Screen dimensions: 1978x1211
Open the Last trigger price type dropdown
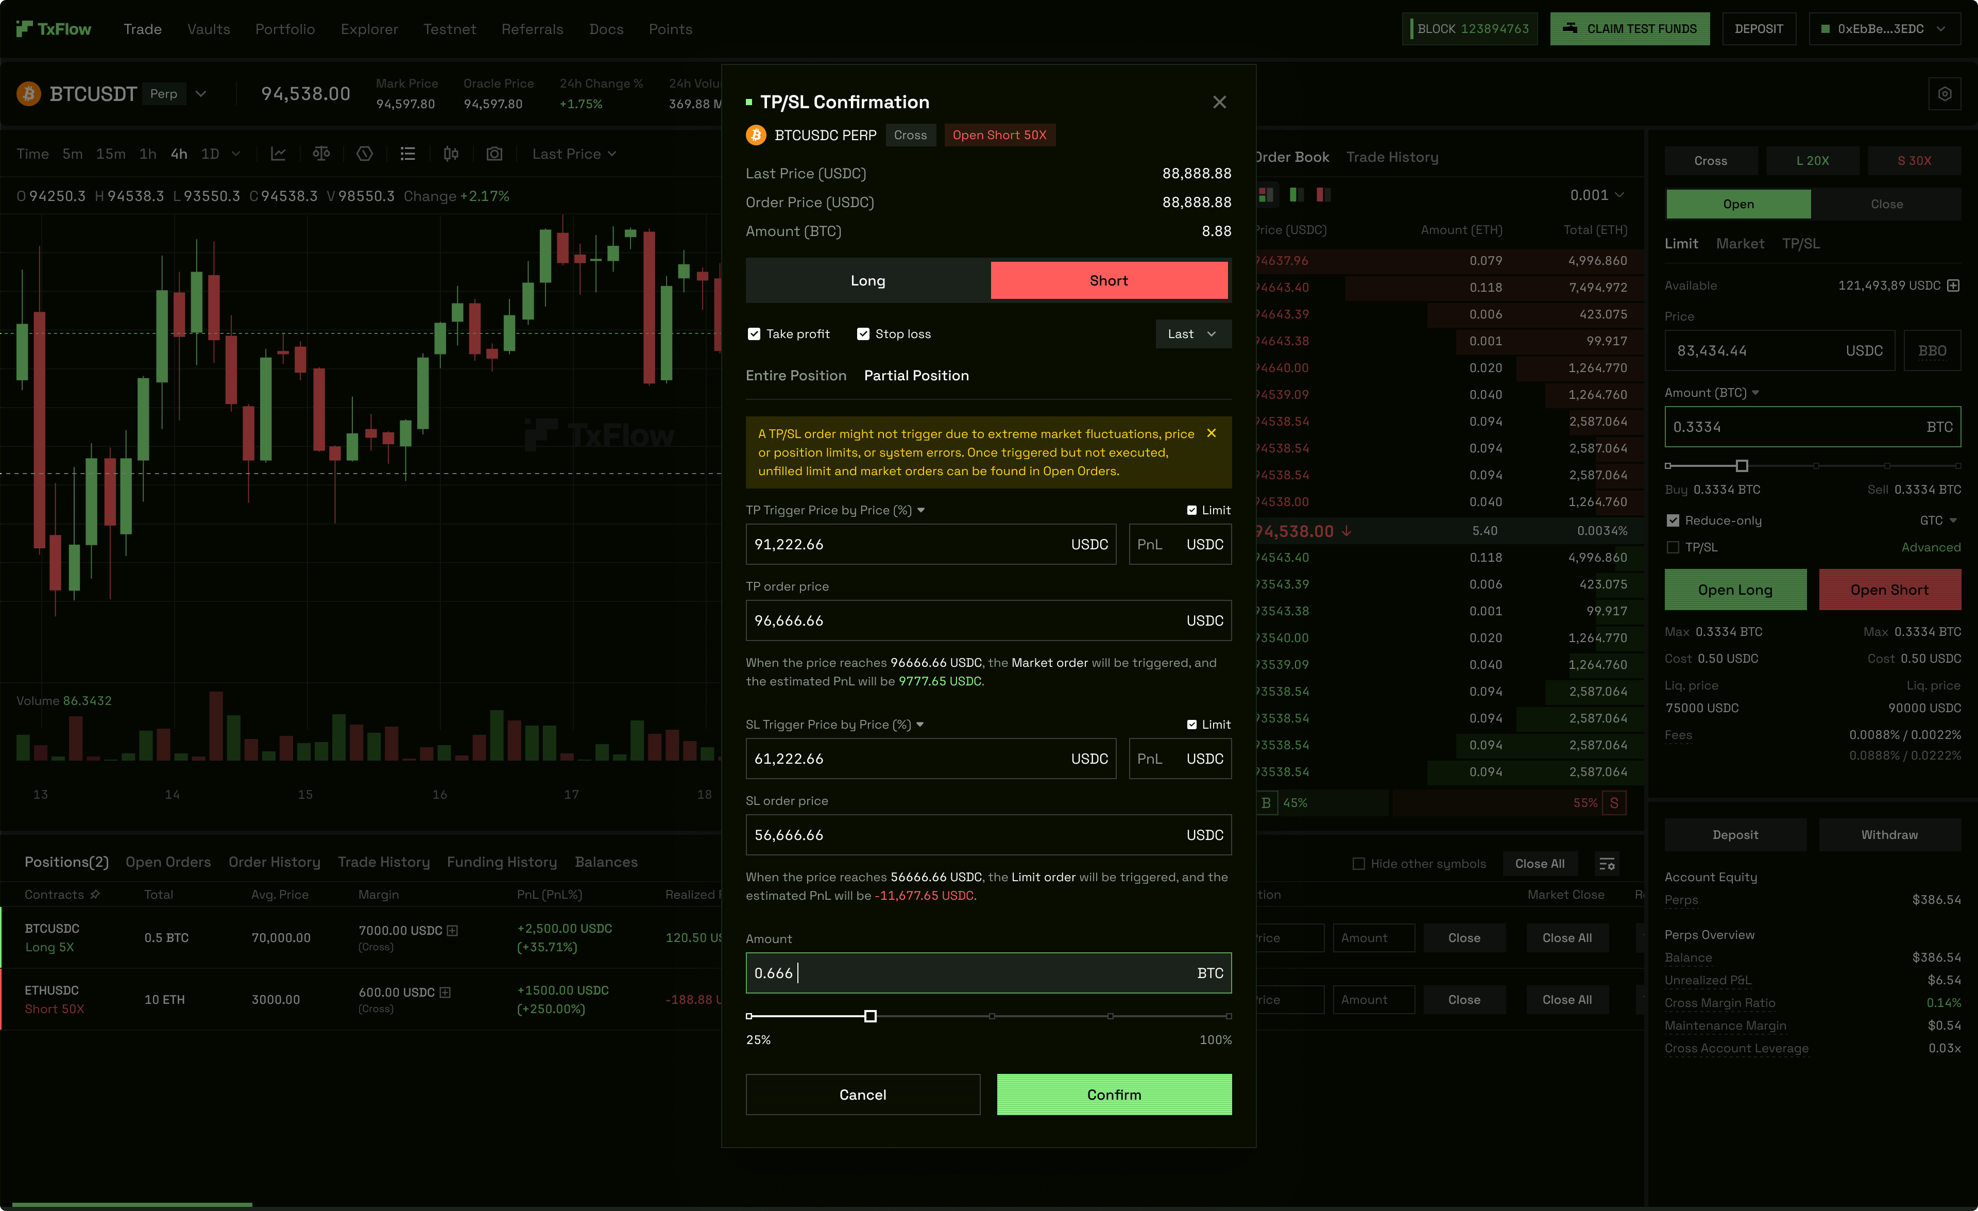(x=1193, y=333)
